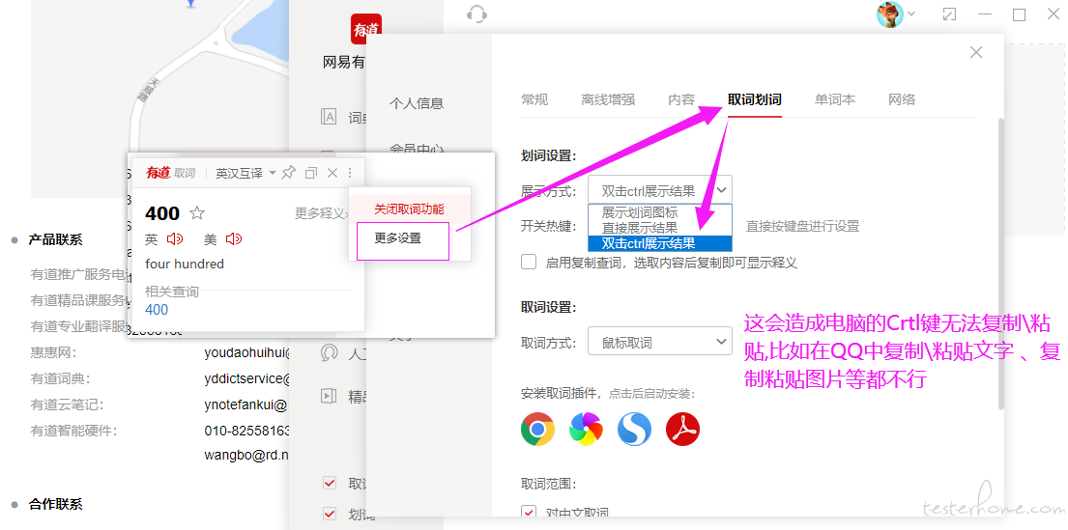Image resolution: width=1068 pixels, height=530 pixels.
Task: Select 更多设置 menu entry
Action: 398,238
